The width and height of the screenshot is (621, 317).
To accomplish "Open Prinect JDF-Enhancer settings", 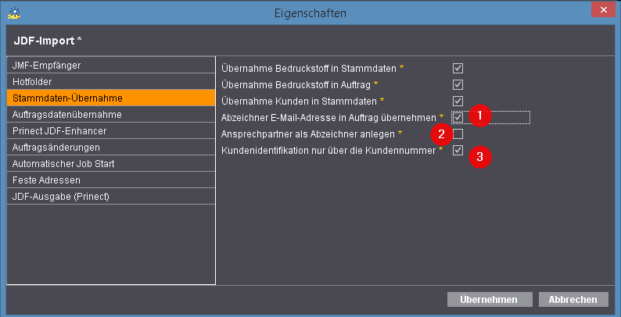I will (x=111, y=131).
